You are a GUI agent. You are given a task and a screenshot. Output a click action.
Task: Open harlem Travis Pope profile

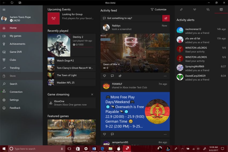pyautogui.click(x=21, y=19)
